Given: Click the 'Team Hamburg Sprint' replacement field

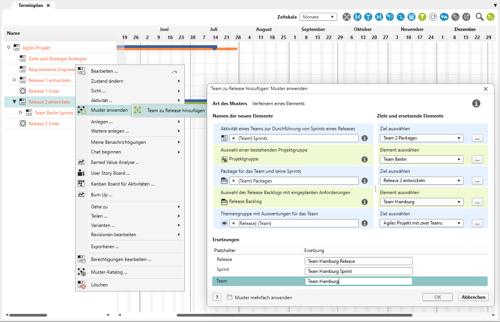Looking at the screenshot, I should 358,271.
